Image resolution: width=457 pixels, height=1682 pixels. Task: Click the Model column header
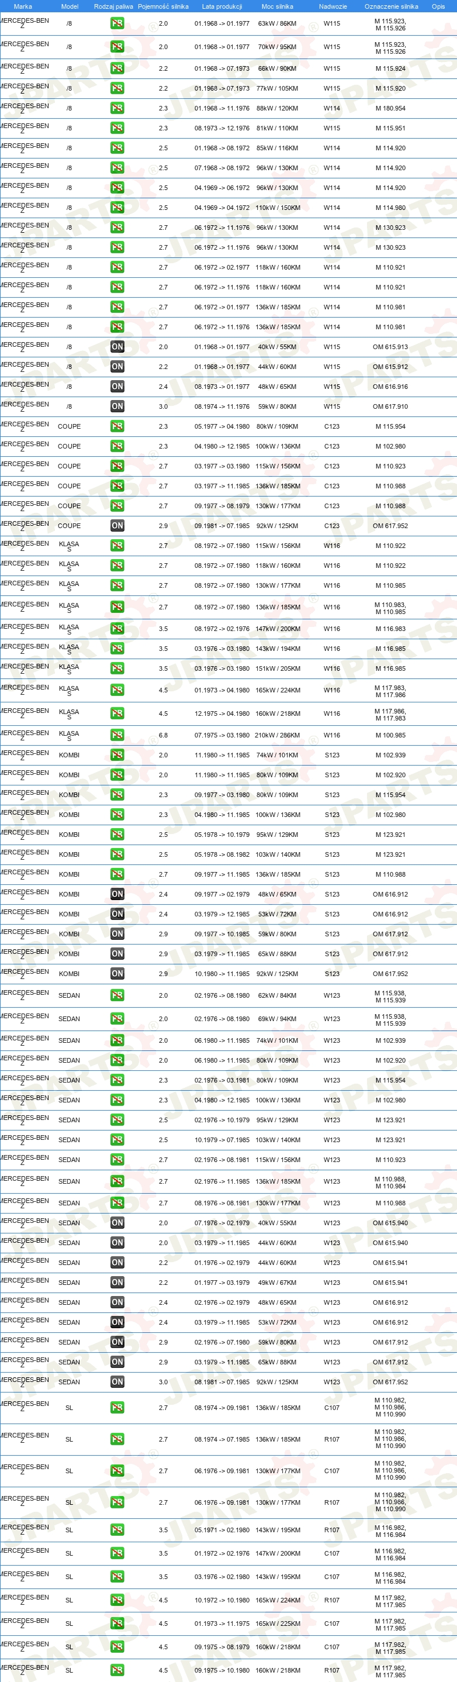(70, 6)
